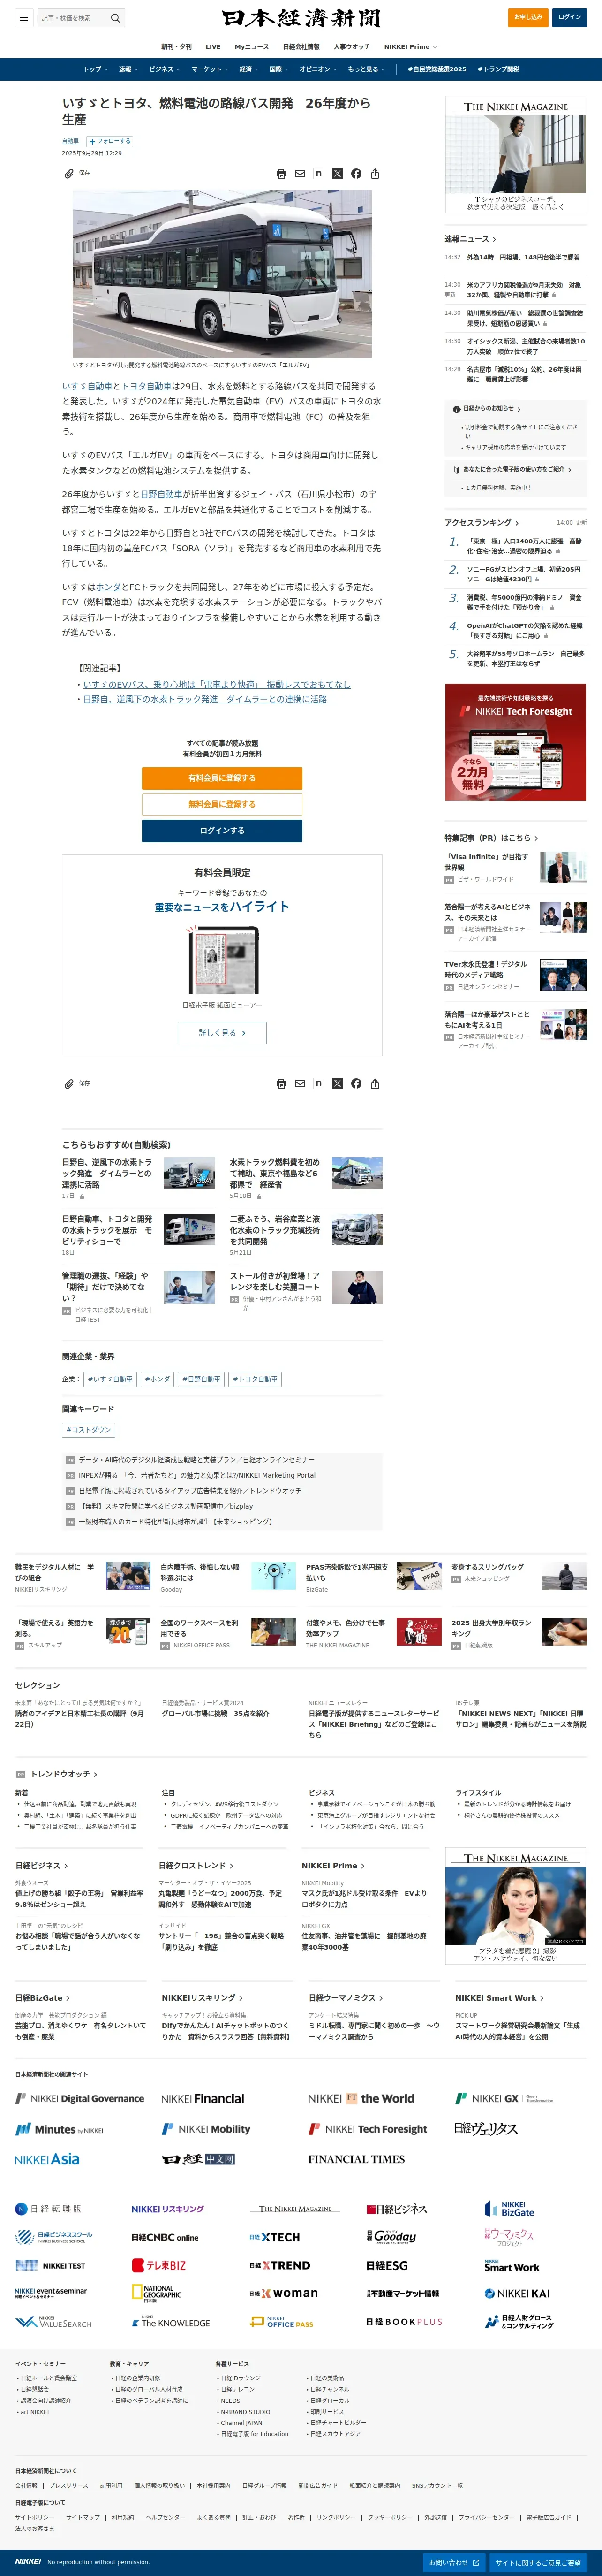
Task: Click the header ログイン button
Action: tap(569, 17)
